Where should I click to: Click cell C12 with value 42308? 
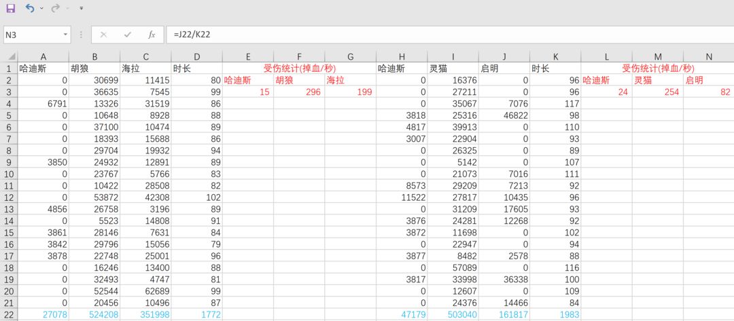point(145,197)
